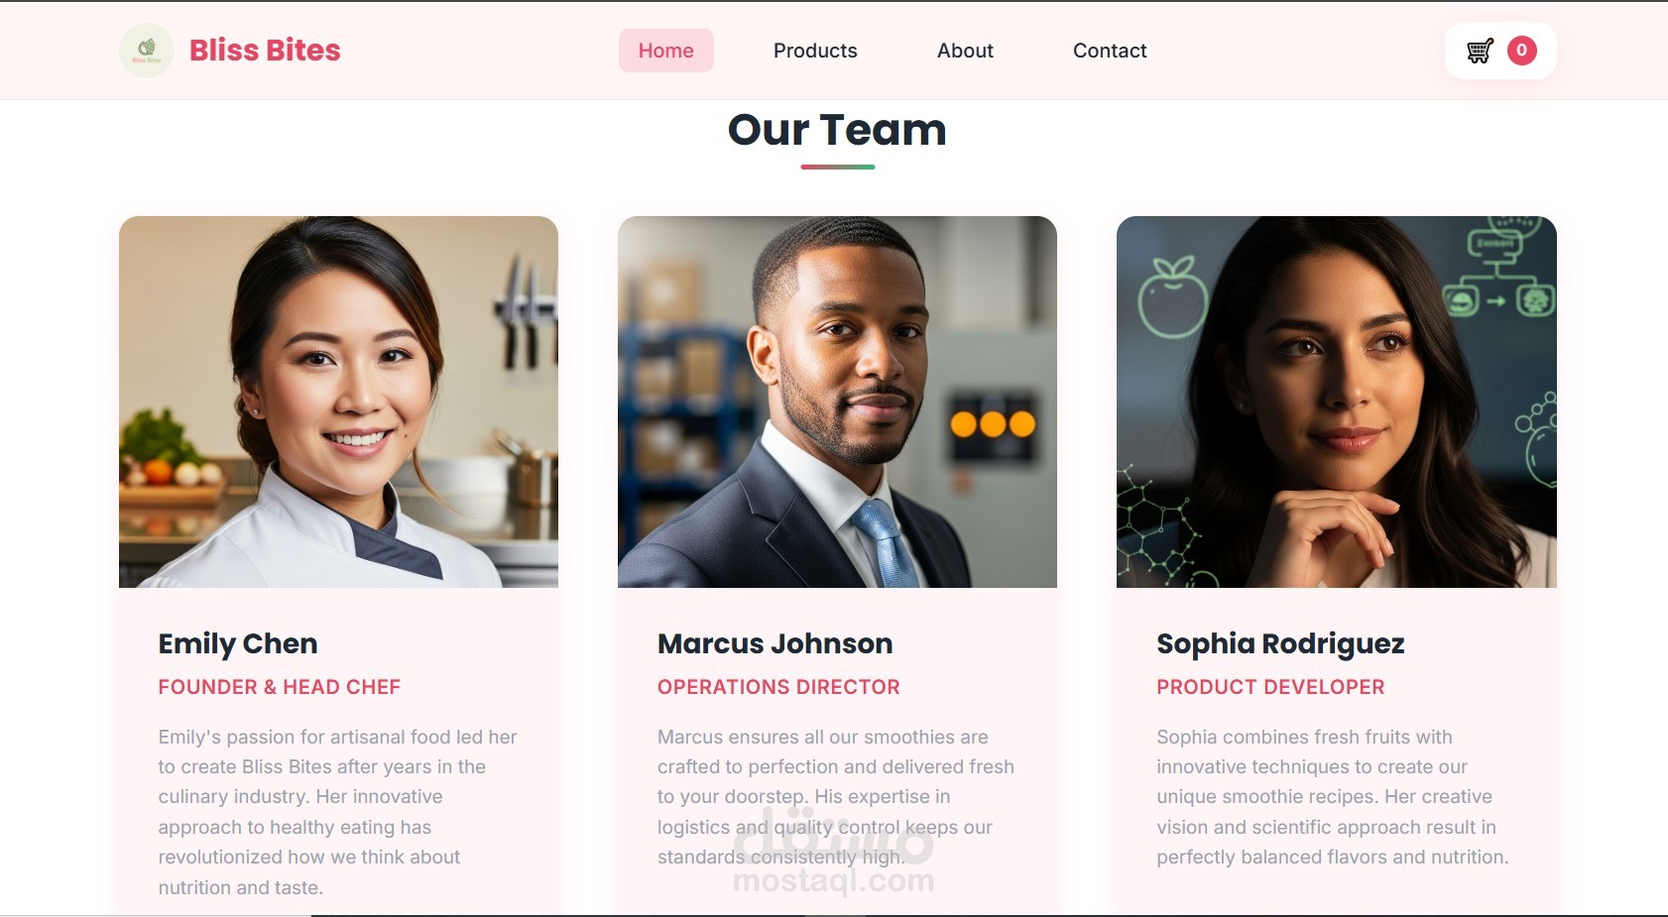Screen dimensions: 1668x917
Task: Open the shopping cart icon
Action: [x=1480, y=51]
